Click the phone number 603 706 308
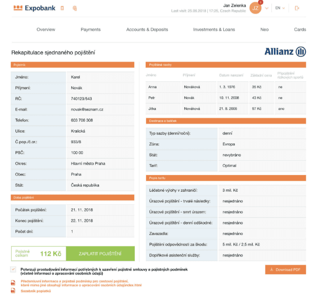 [x=82, y=120]
